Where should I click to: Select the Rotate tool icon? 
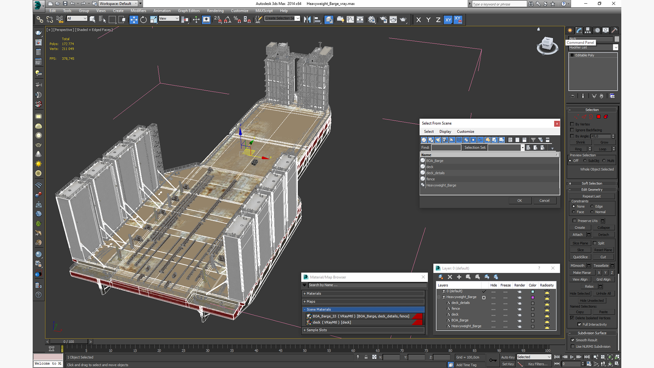click(x=143, y=20)
